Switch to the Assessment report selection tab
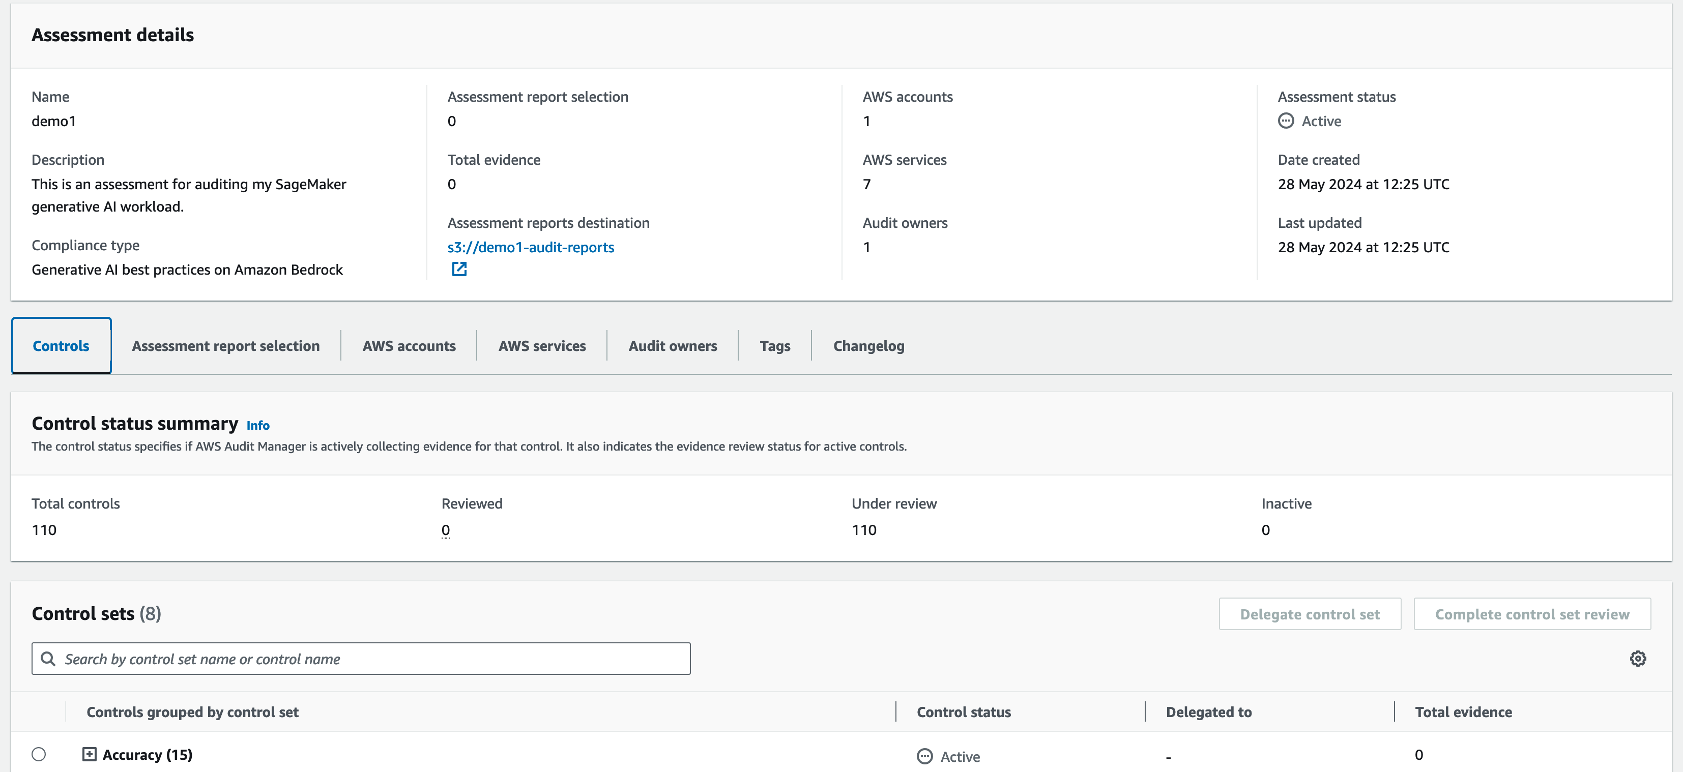Image resolution: width=1683 pixels, height=772 pixels. 225,345
